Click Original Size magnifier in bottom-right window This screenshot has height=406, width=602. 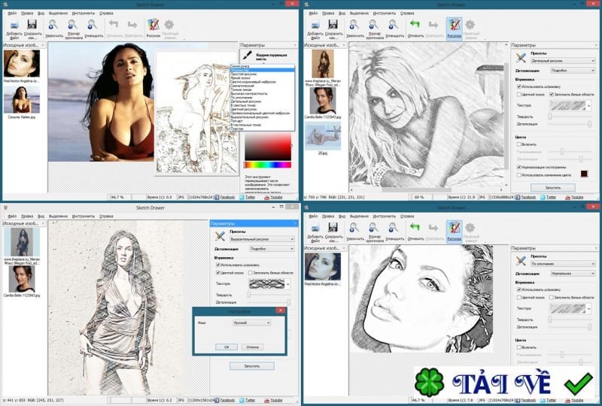tap(373, 228)
